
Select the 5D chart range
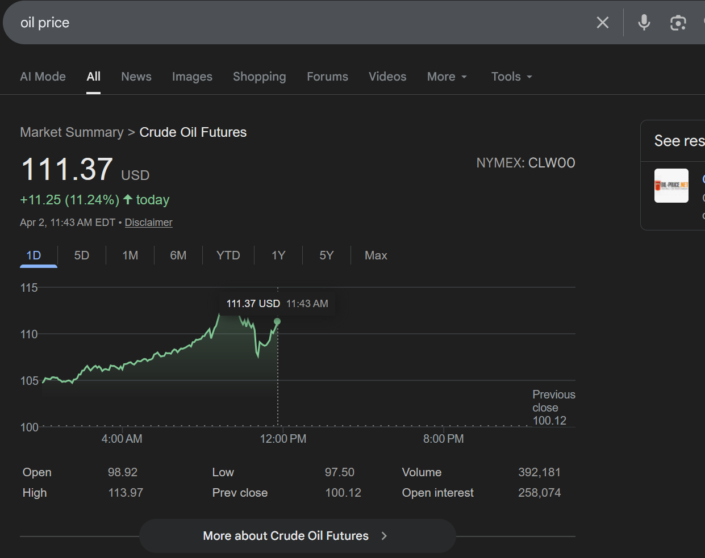point(82,255)
